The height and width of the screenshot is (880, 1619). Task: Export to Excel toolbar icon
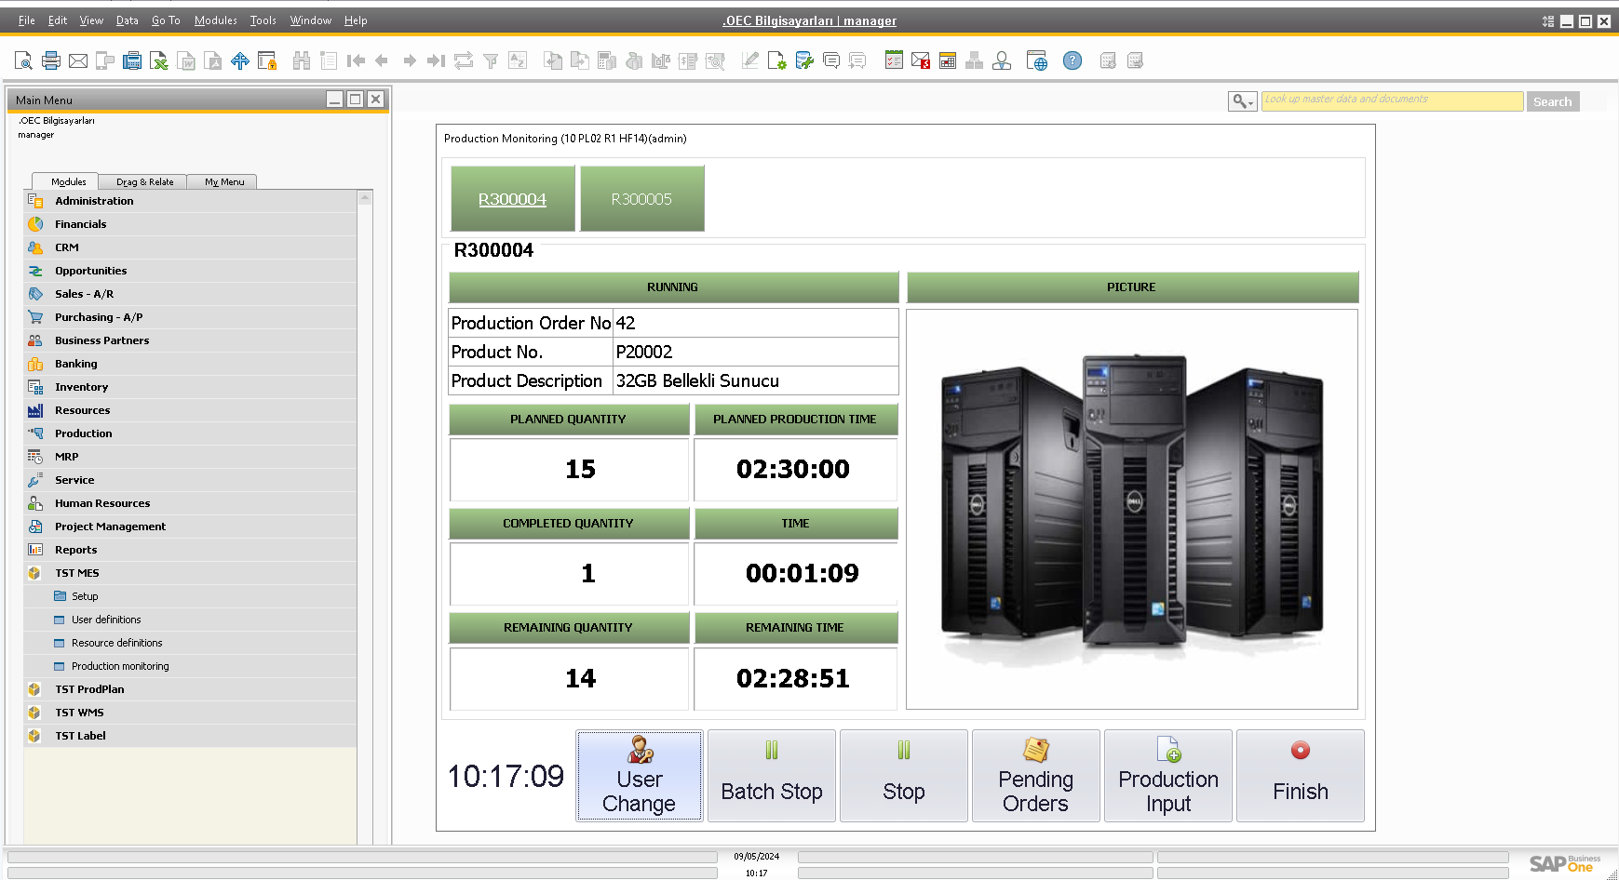(x=159, y=61)
